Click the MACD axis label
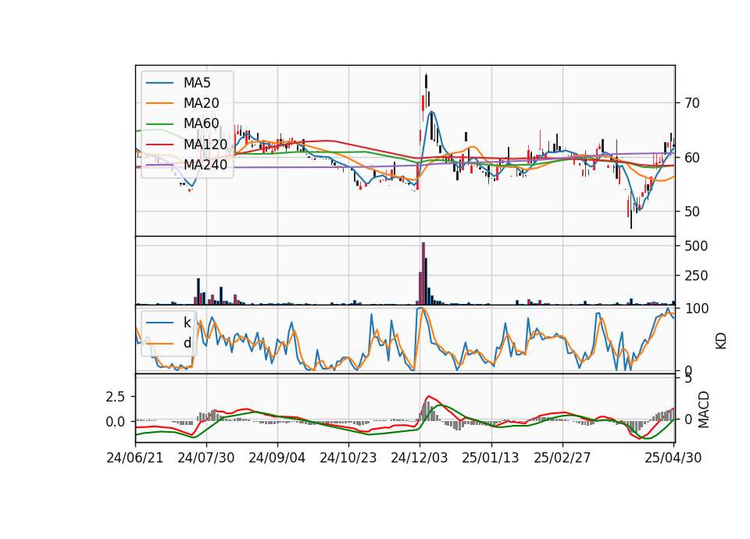 pos(703,409)
